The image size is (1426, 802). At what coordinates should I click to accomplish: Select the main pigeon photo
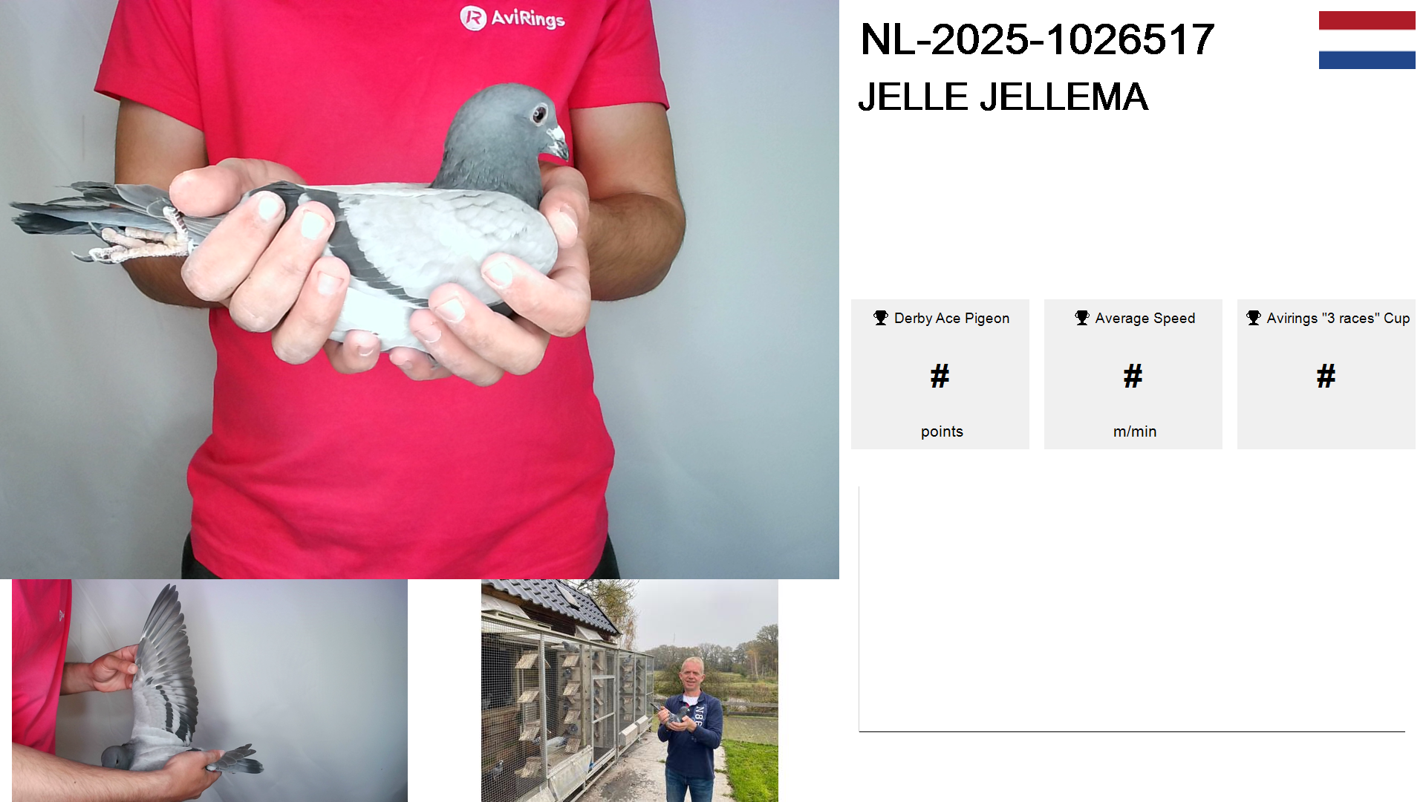coord(420,290)
